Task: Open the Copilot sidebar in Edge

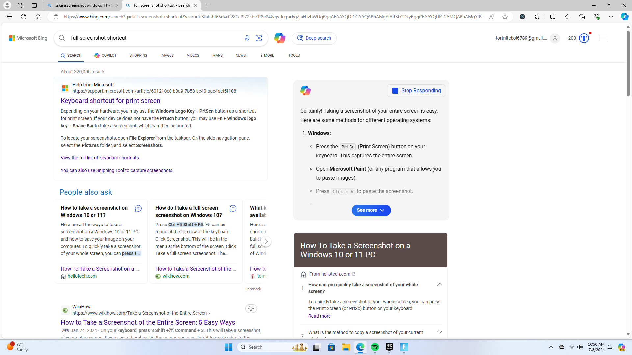Action: pyautogui.click(x=624, y=17)
